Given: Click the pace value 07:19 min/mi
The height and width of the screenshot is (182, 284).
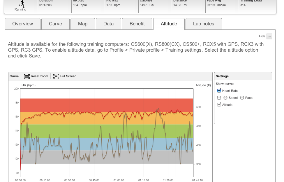Looking at the screenshot, I should [x=217, y=5].
